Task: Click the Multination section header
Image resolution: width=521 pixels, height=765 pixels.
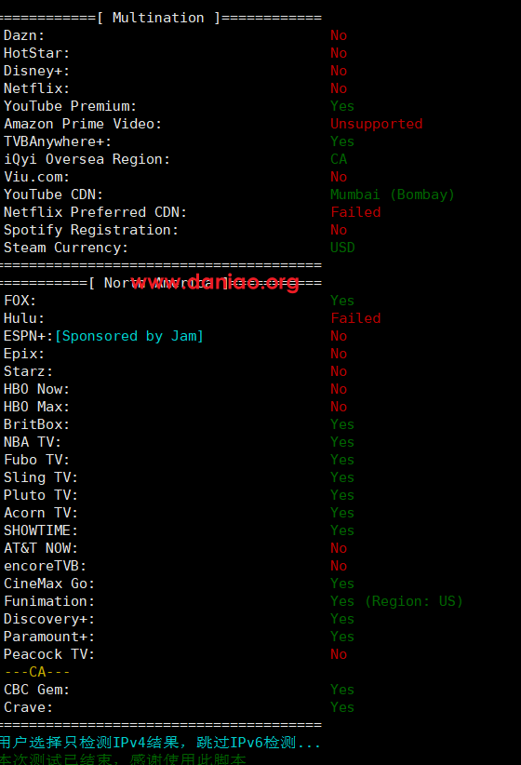Action: pyautogui.click(x=159, y=18)
